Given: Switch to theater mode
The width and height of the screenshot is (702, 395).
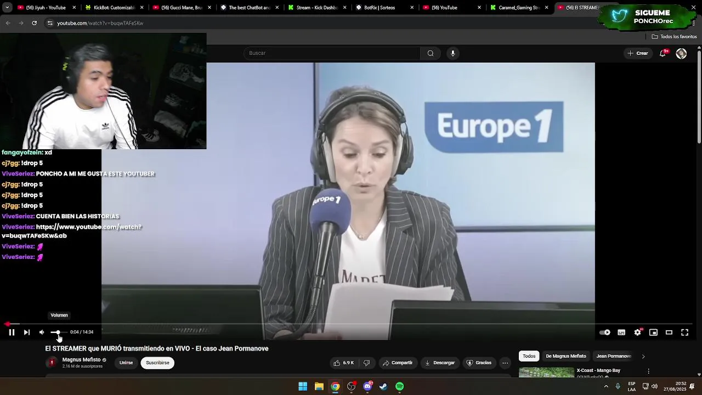Looking at the screenshot, I should point(669,332).
